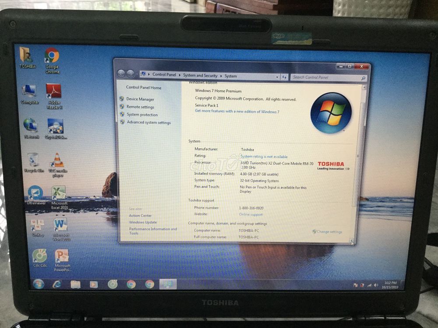The image size is (438, 328).
Task: Open the Adobe Reader X shortcut
Action: (x=54, y=96)
